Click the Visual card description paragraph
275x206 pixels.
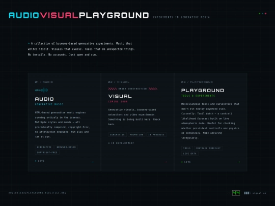pos(134,117)
